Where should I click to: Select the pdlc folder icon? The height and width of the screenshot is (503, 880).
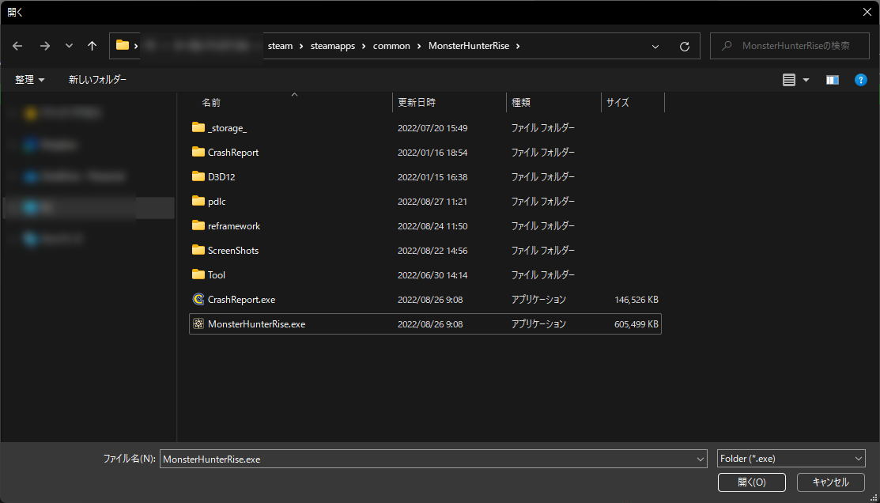tap(198, 200)
